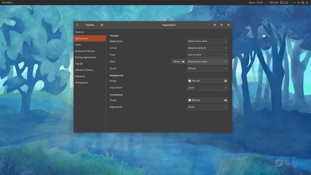Open Lock Screen Adjustment Zoom dropdown
Viewport: 311px width, 175px height.
207,107
